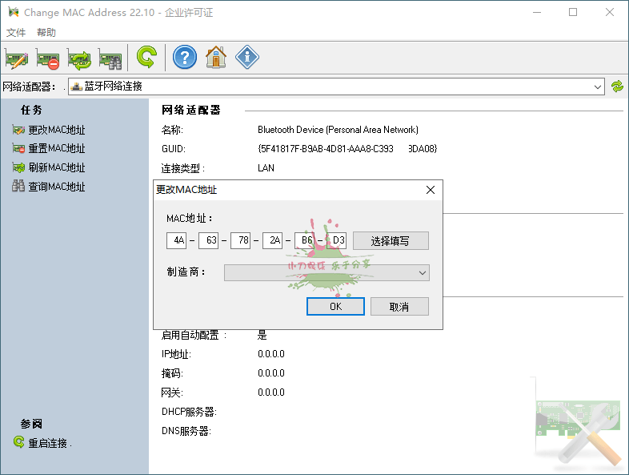This screenshot has width=629, height=475.
Task: Close the 更改MAC地址 dialog
Action: click(x=430, y=190)
